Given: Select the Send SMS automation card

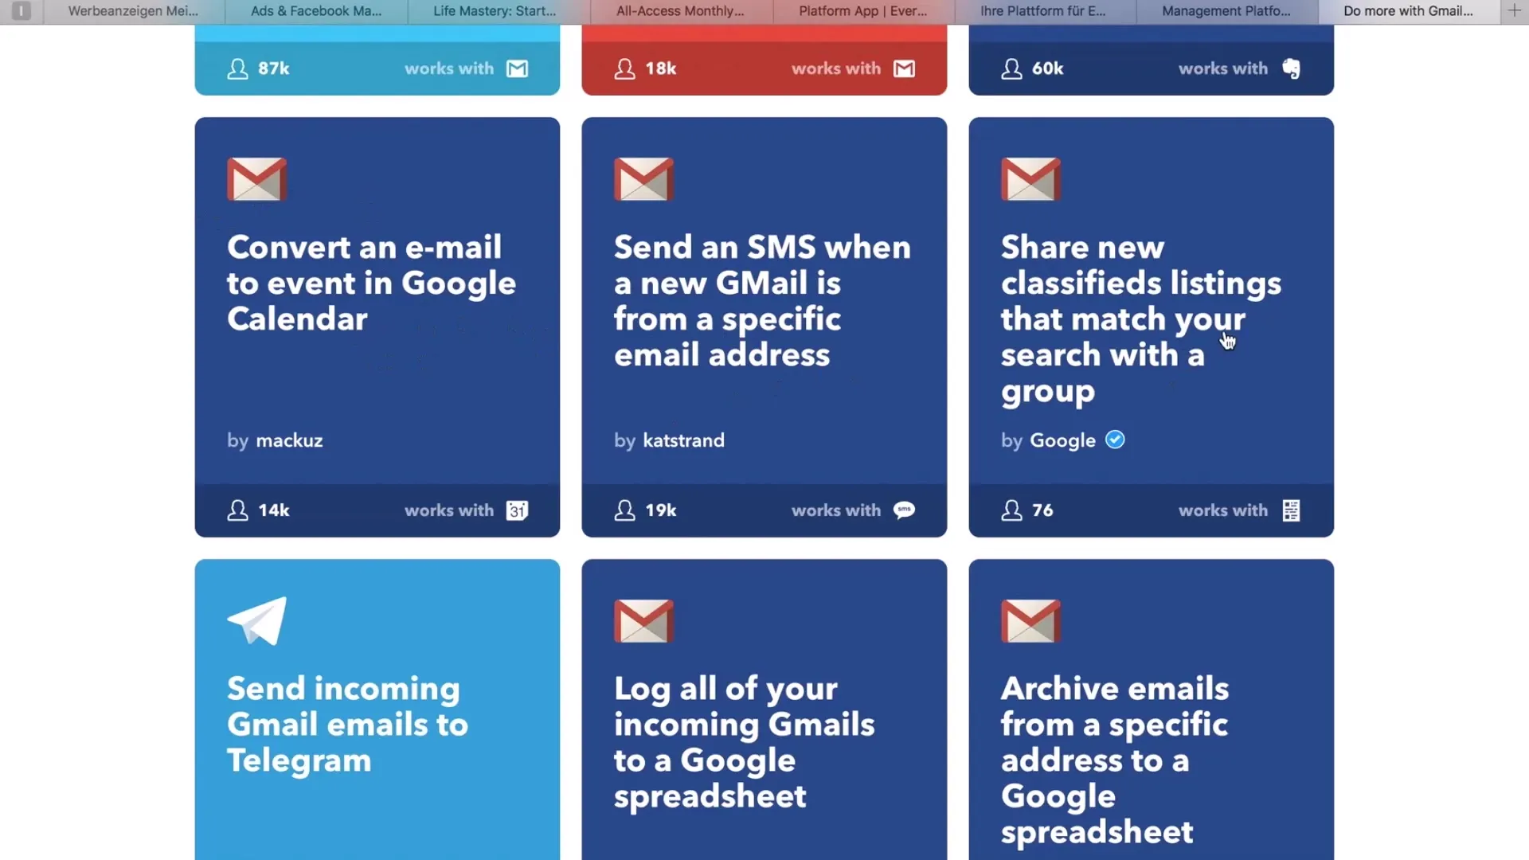Looking at the screenshot, I should (x=764, y=326).
